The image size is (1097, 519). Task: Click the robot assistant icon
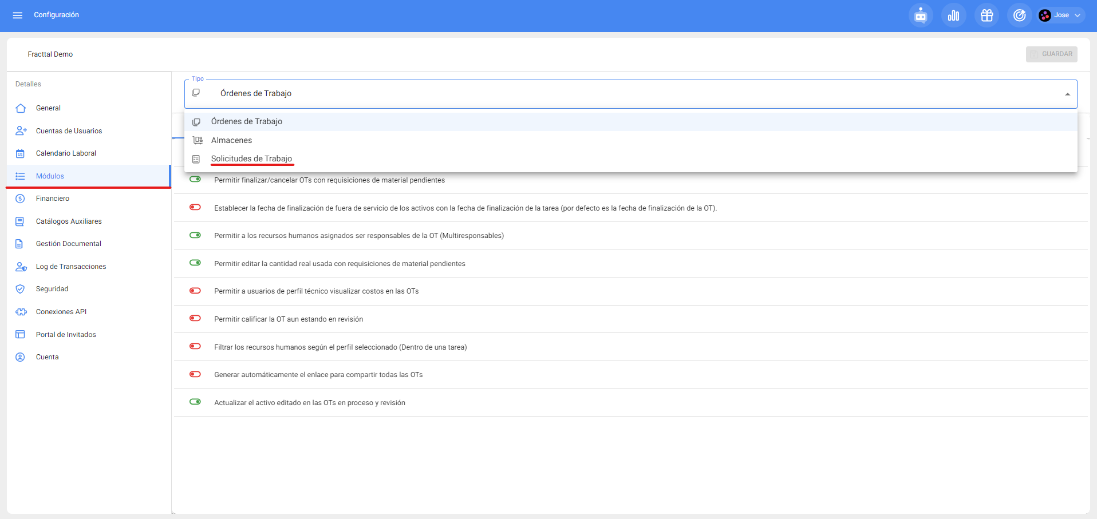coord(920,15)
